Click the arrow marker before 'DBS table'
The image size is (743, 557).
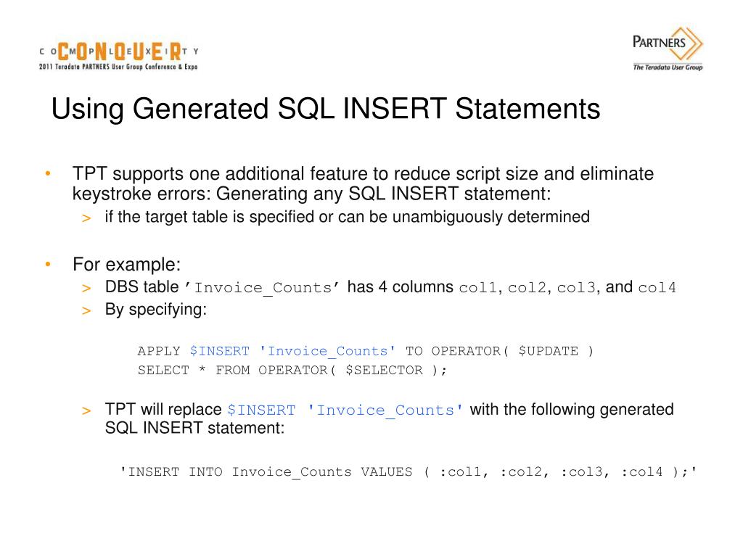(86, 288)
